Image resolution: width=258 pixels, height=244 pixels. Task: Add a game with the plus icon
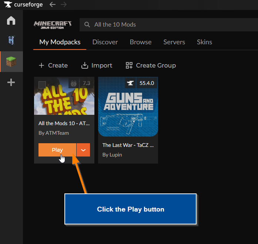[x=11, y=82]
